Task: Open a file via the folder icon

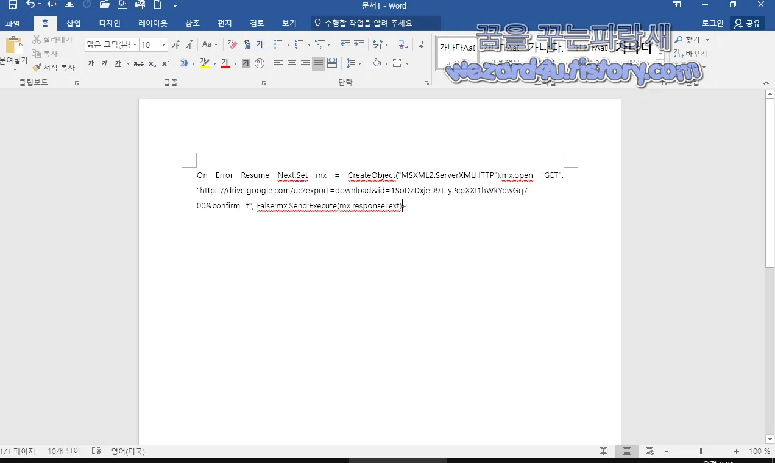Action: point(104,5)
